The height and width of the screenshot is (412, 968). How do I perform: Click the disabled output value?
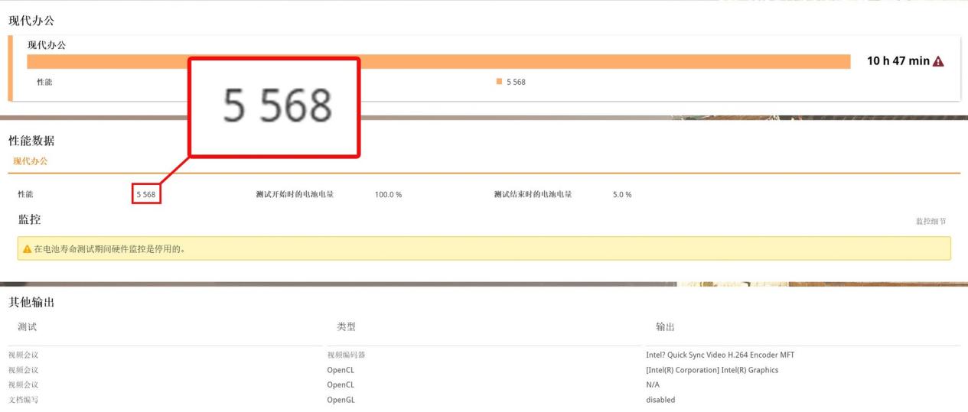660,400
